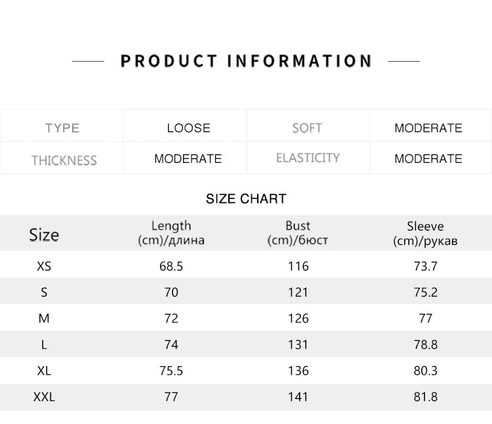
Task: Click the XS size row label
Action: 44,266
